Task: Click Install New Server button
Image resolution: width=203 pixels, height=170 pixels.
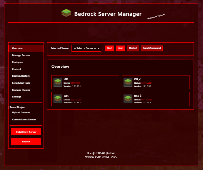Action: tap(26, 132)
